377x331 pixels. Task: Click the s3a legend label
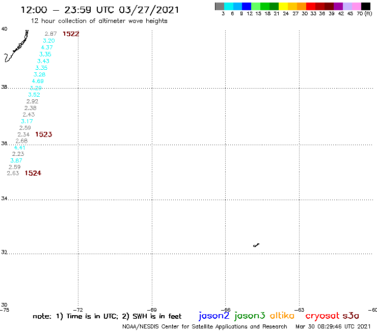point(351,316)
